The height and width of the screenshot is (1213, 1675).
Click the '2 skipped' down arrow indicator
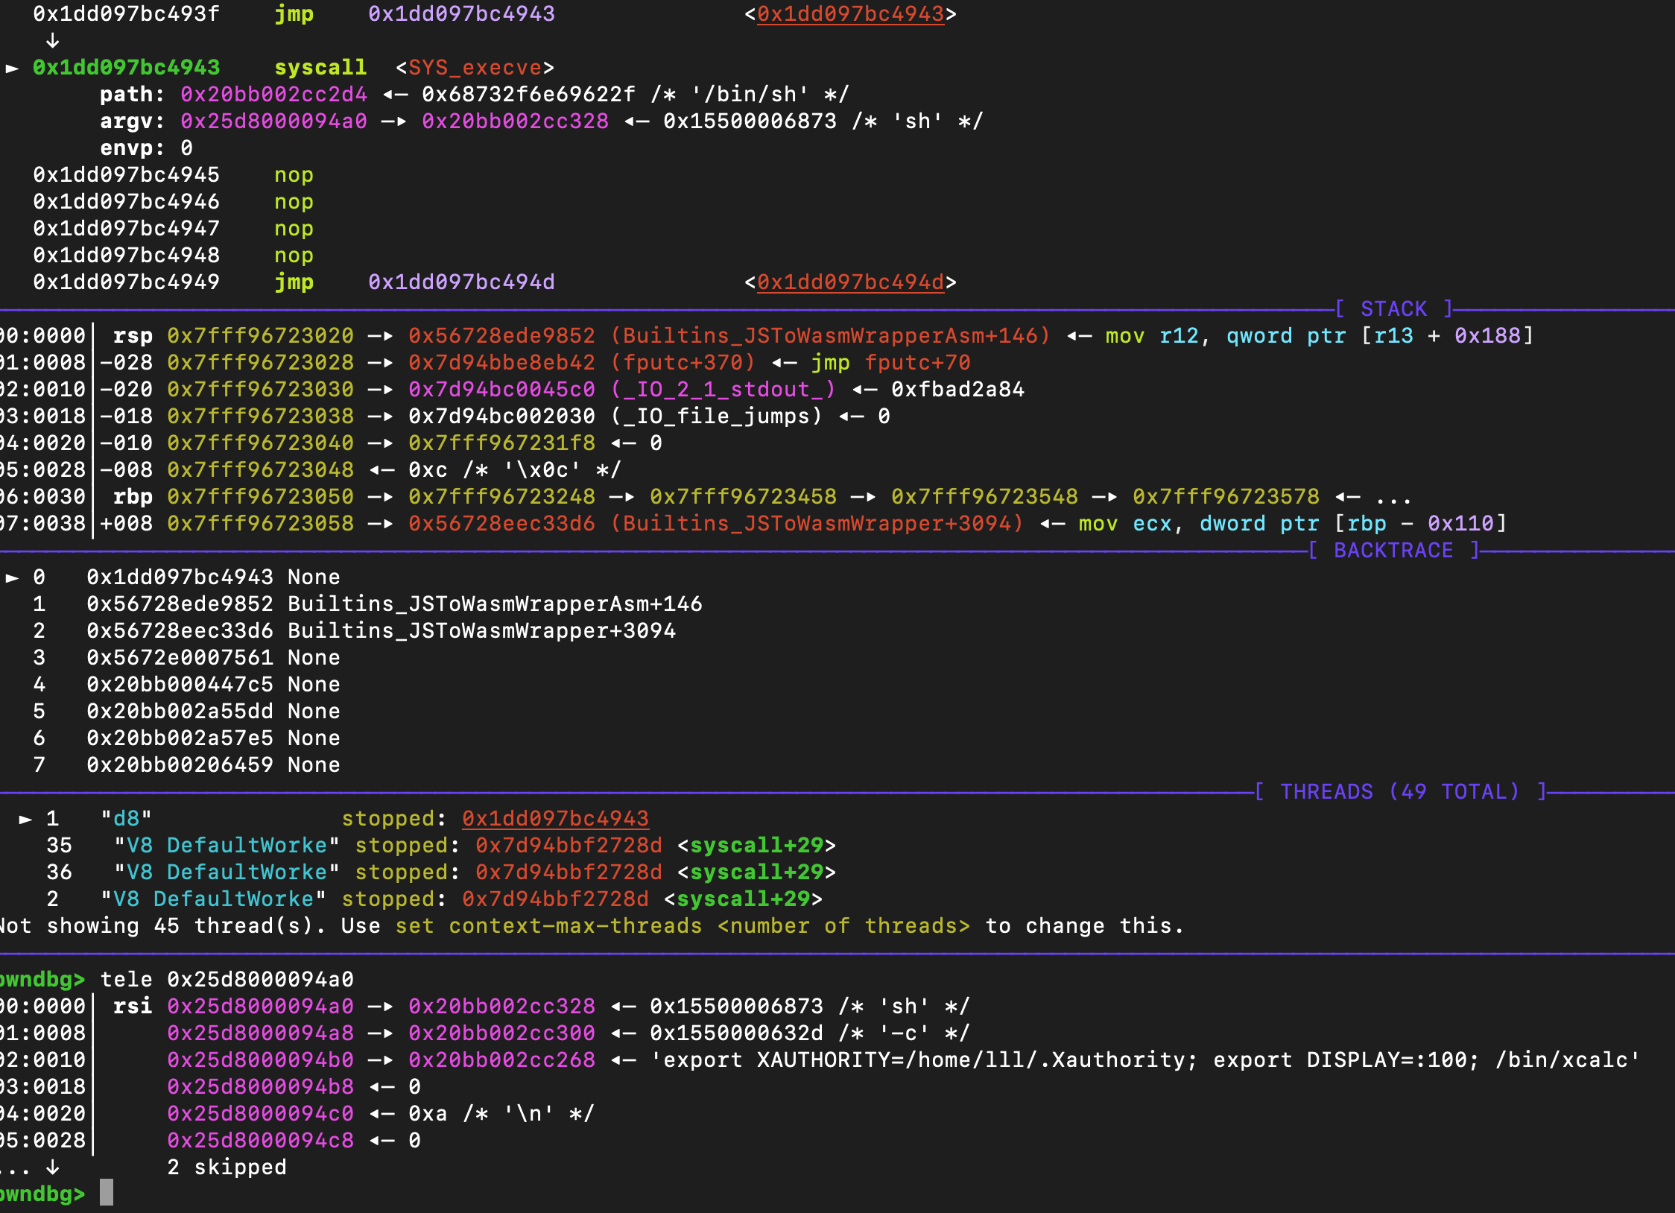52,1167
